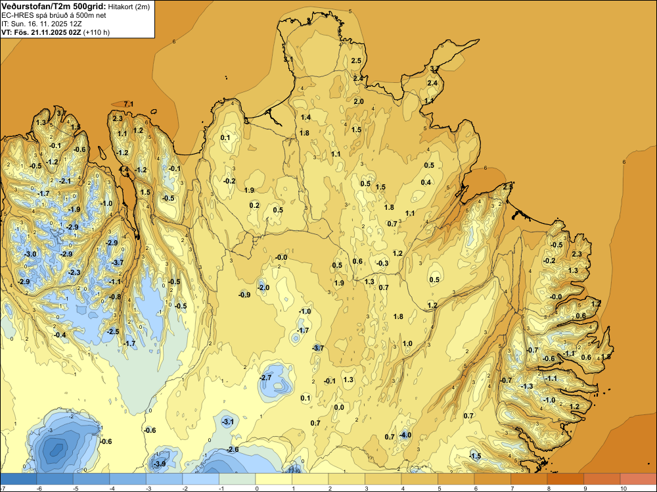The image size is (657, 492).
Task: Select the -3.9 temperature value
Action: tap(159, 464)
